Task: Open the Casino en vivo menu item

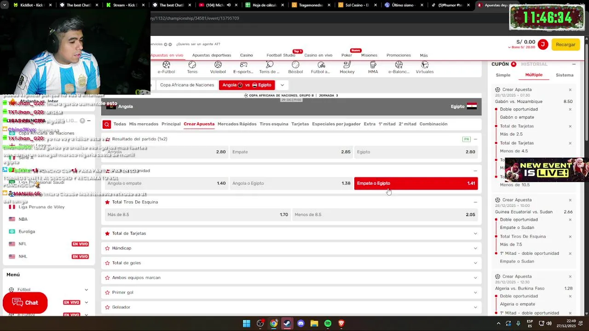Action: 318,55
